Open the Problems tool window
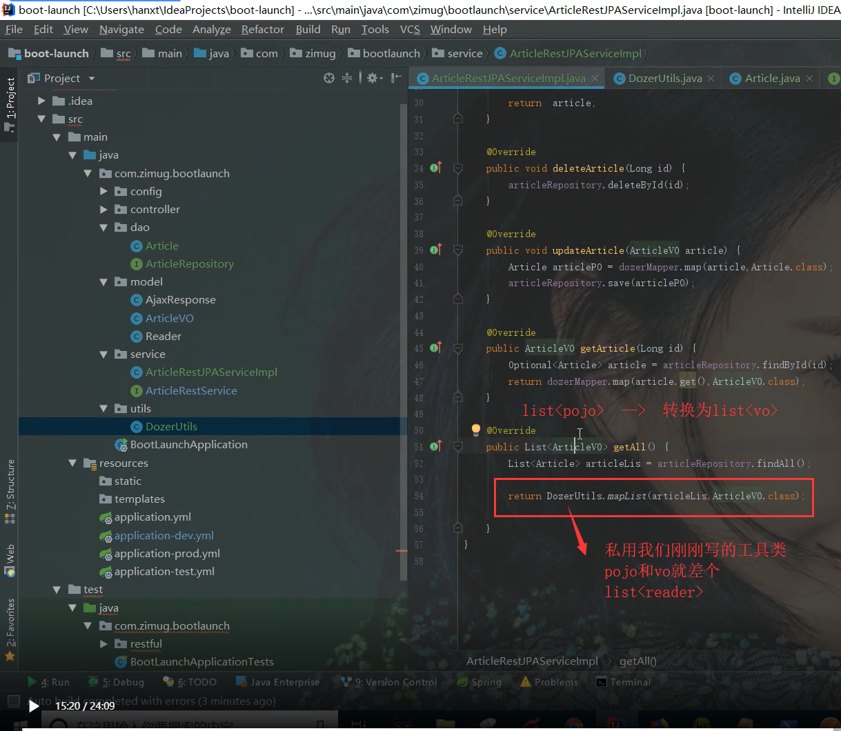The height and width of the screenshot is (731, 841). pos(550,682)
